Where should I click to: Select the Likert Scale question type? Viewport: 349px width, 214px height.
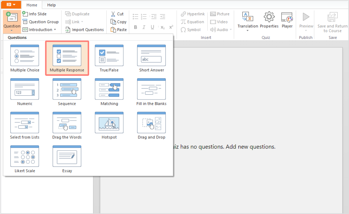[x=25, y=159]
